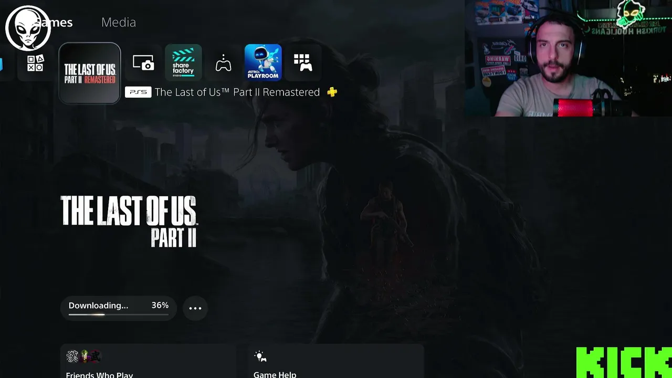This screenshot has height=378, width=672.
Task: Open the PlayStation Store games icon
Action: pos(35,63)
